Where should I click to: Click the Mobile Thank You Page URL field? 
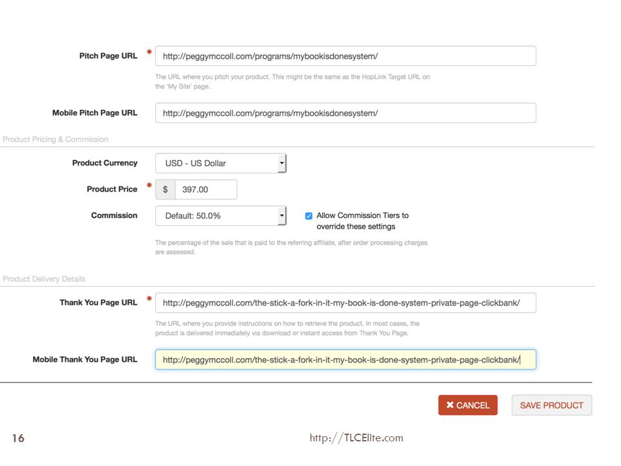[x=345, y=359]
